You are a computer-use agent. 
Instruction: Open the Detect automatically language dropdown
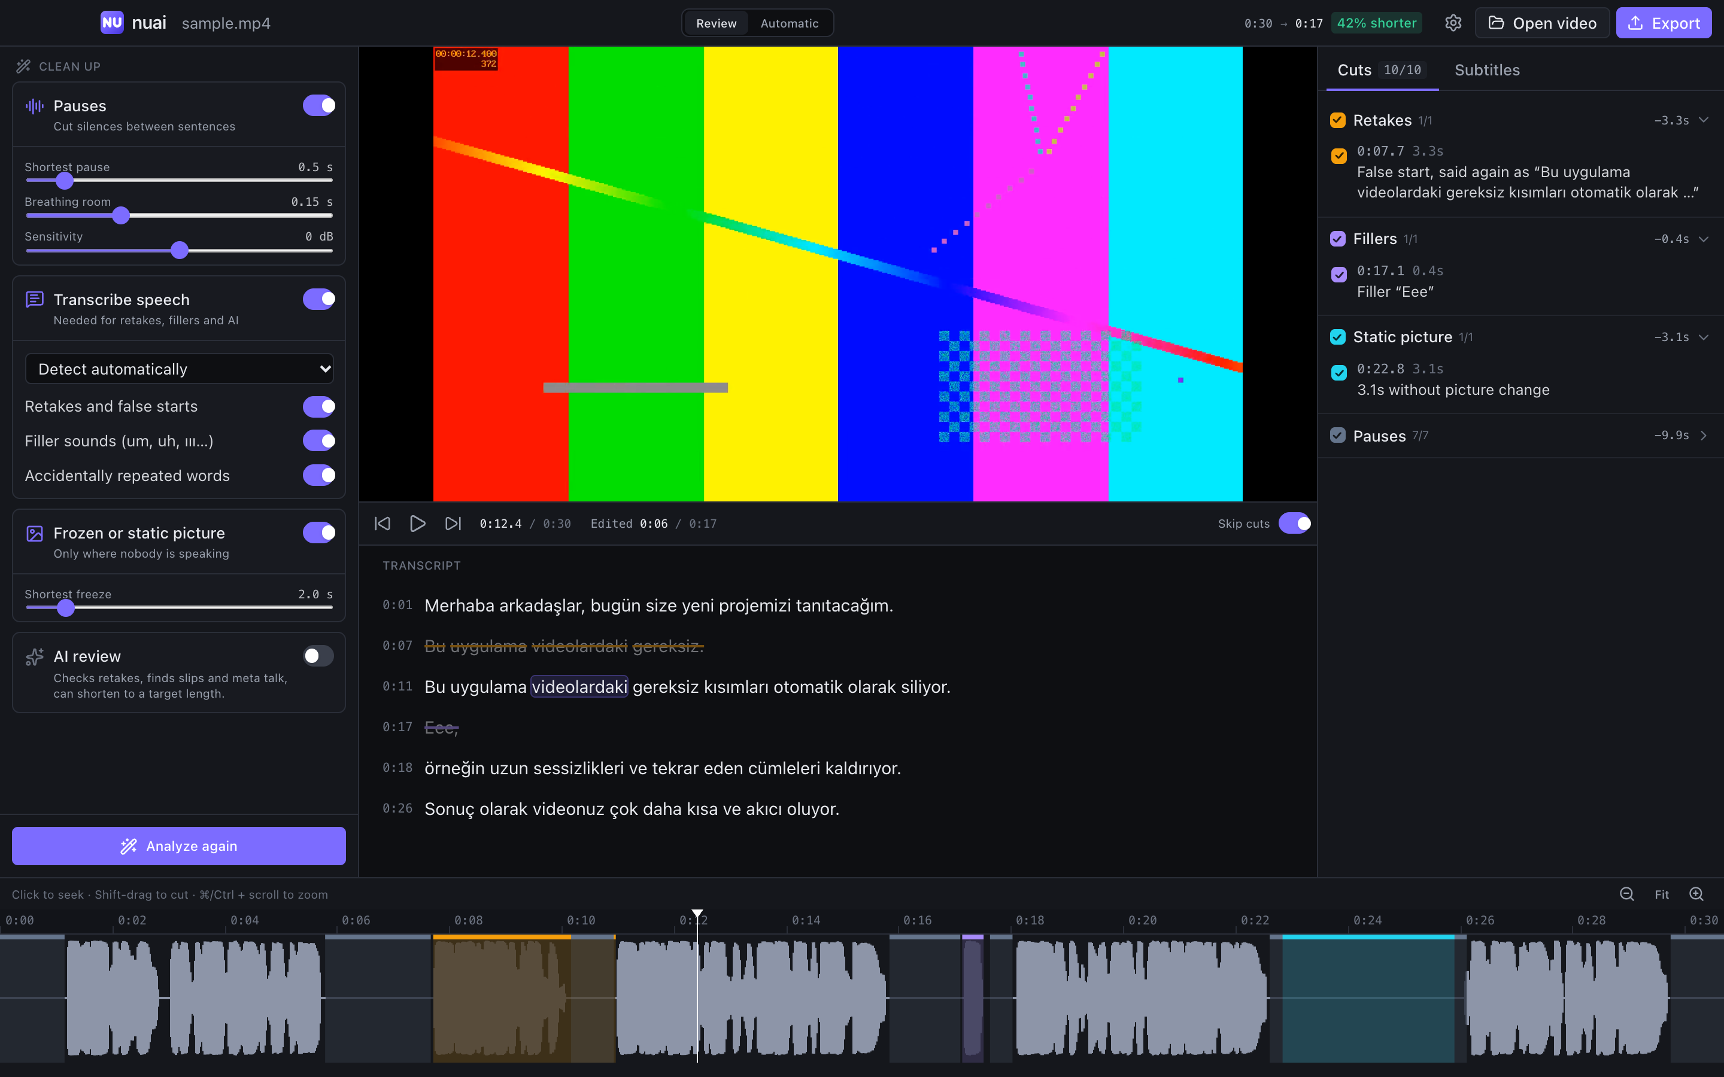coord(180,369)
